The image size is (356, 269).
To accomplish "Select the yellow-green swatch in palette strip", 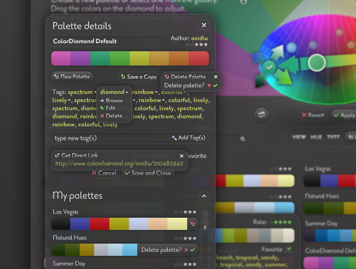I will point(139,58).
